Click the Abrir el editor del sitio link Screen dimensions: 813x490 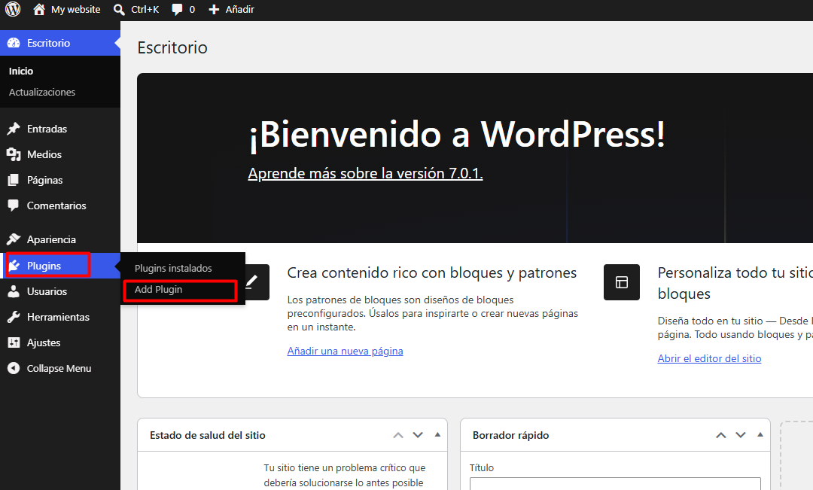pos(709,359)
